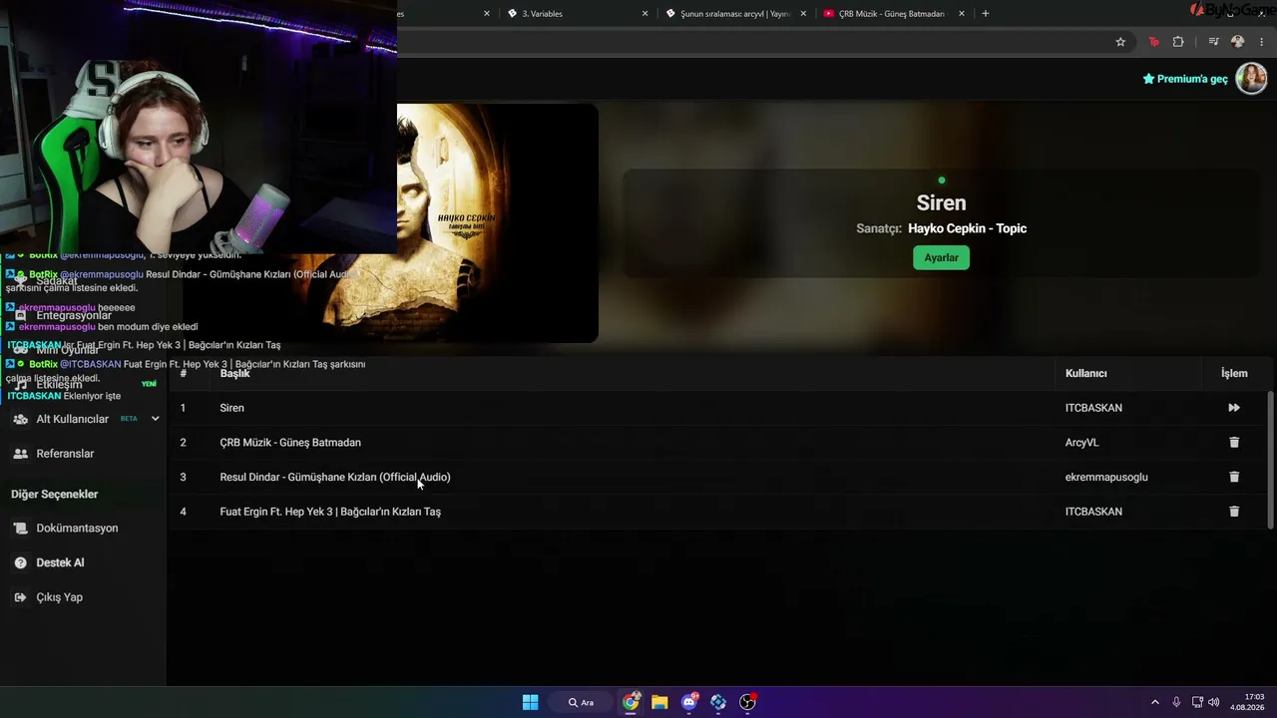The width and height of the screenshot is (1277, 718).
Task: Click the Hayko Cepkin - Topic artist name
Action: pos(967,228)
